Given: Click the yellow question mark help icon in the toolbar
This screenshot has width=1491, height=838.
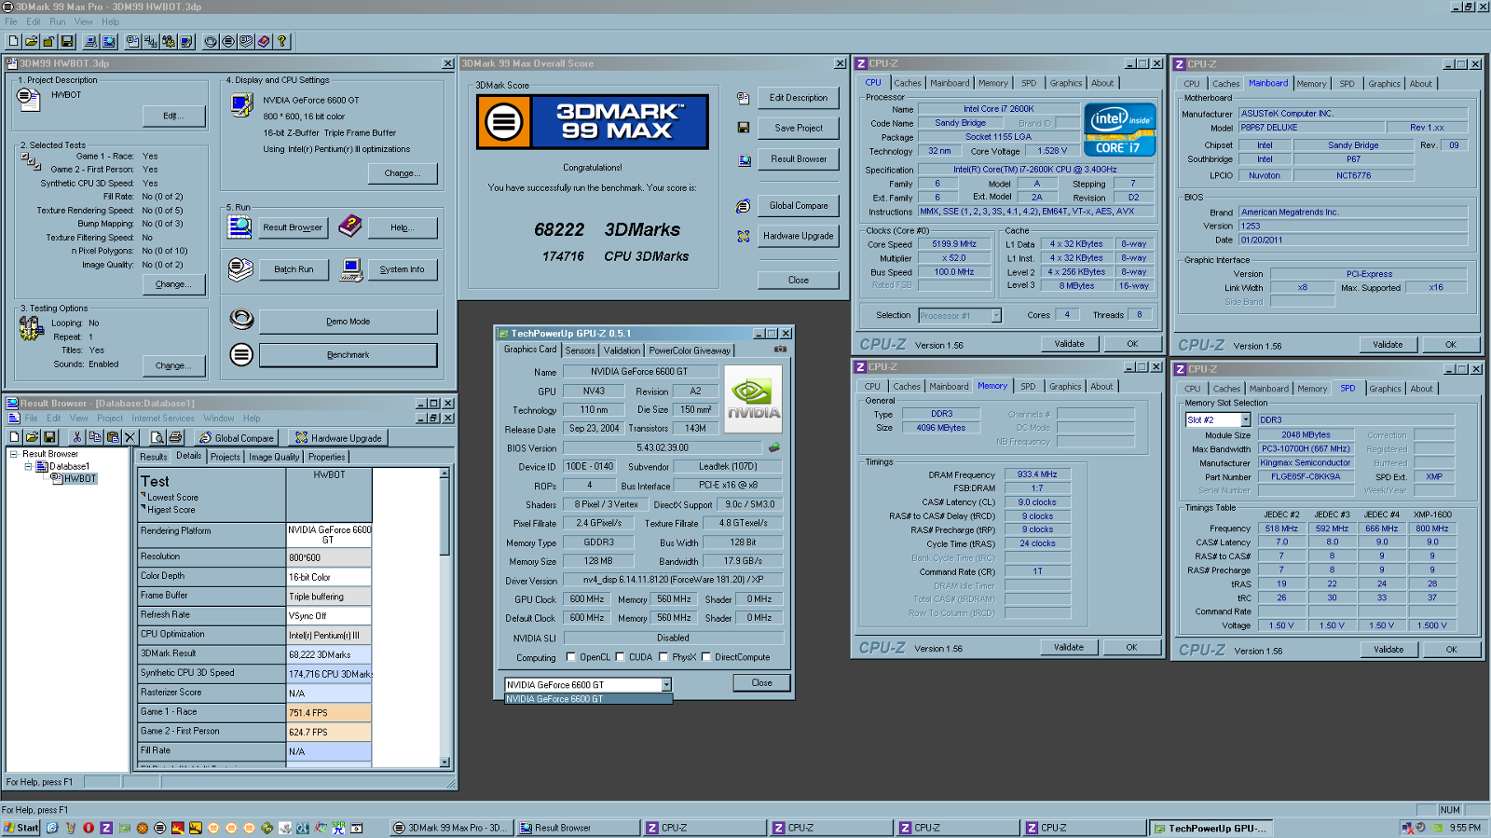Looking at the screenshot, I should [x=281, y=41].
